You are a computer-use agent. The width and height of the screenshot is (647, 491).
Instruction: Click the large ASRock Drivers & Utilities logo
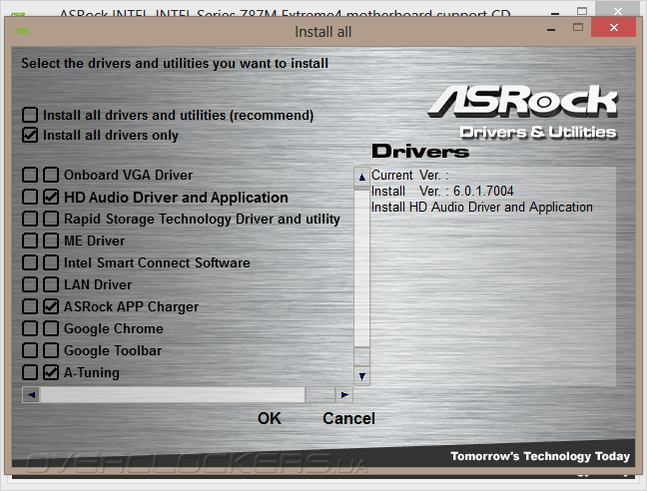(x=522, y=112)
